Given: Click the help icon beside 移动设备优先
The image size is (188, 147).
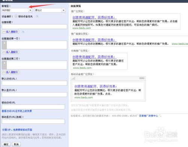Looking at the screenshot, I should (37, 17).
